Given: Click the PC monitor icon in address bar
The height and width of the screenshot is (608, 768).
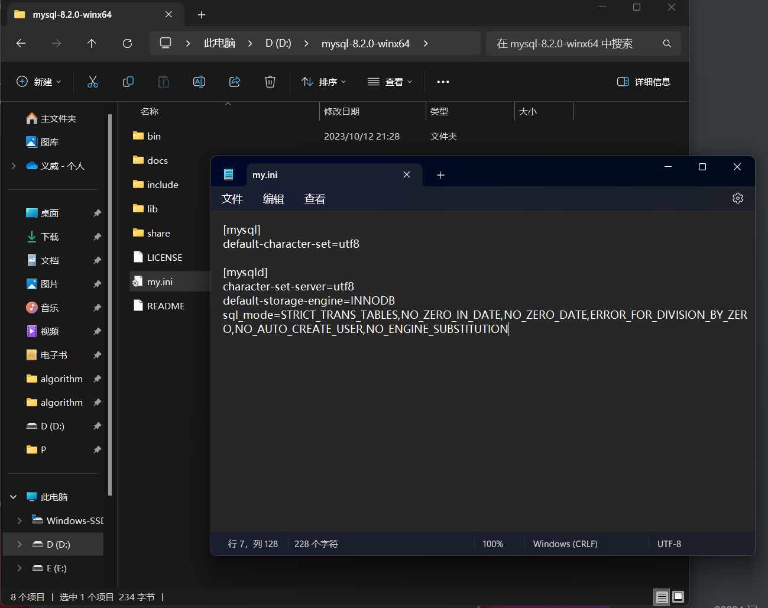Looking at the screenshot, I should click(x=166, y=43).
